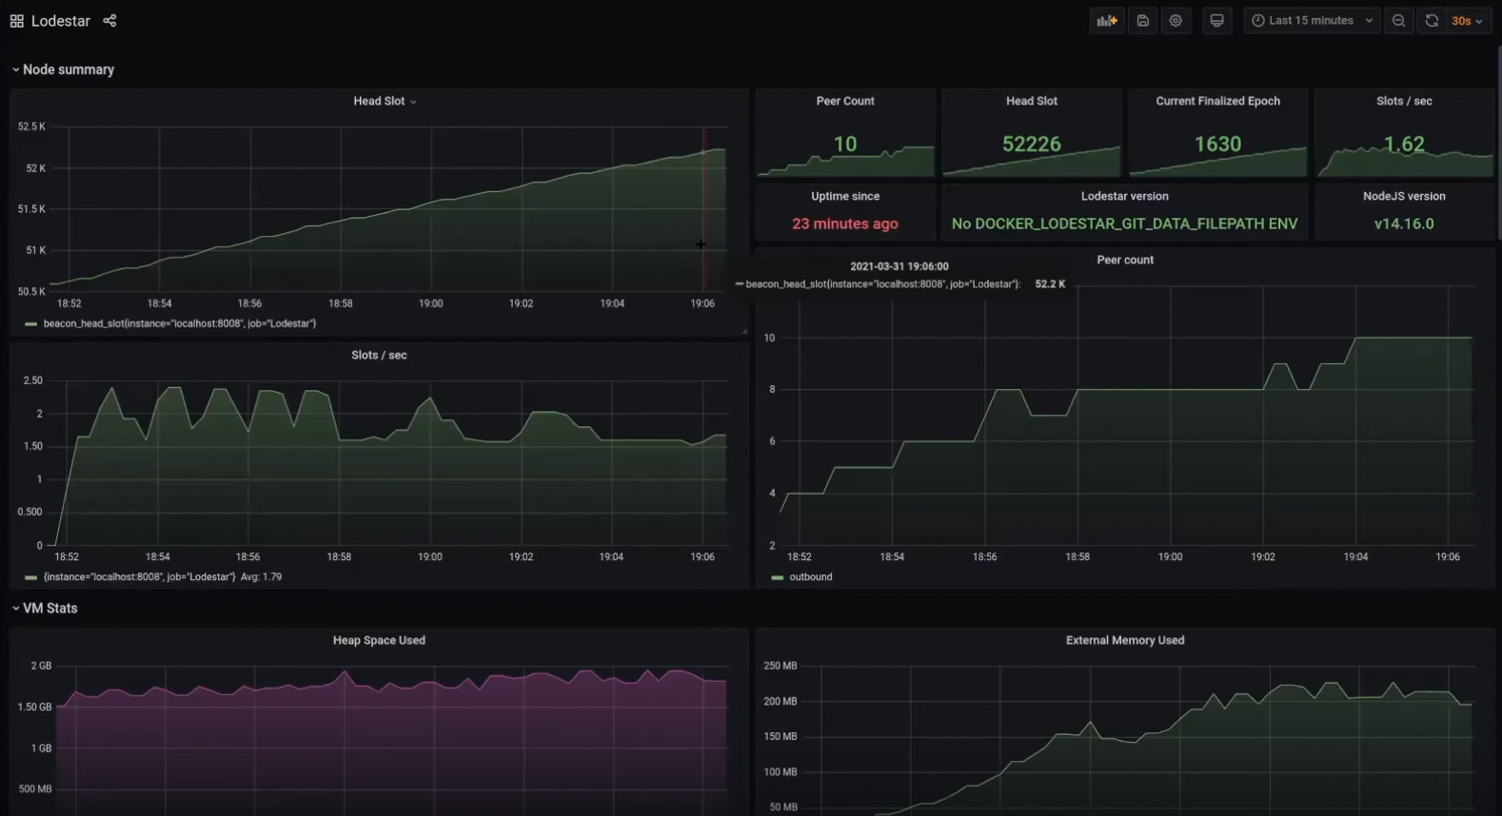Toggle the beacon_head_slot legend series
Image resolution: width=1502 pixels, height=816 pixels.
tap(179, 323)
